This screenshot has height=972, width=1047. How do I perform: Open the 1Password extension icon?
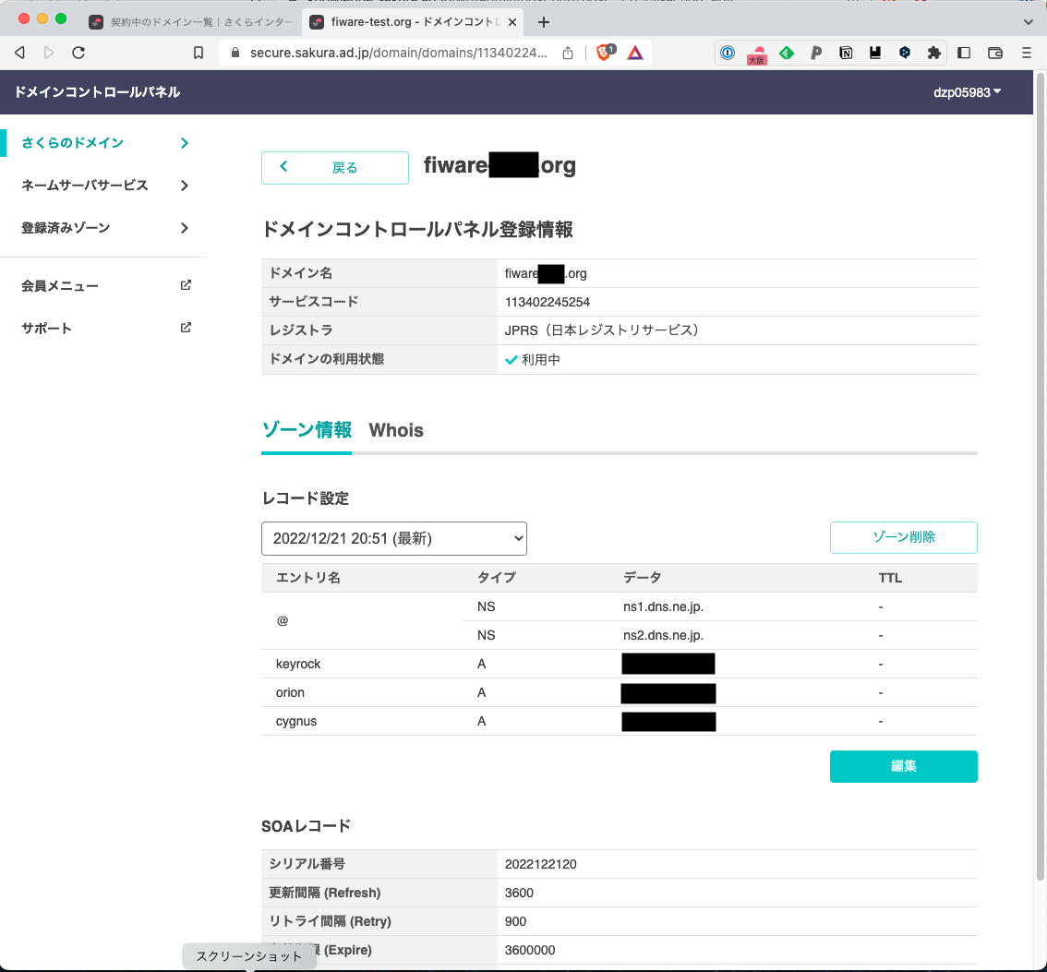tap(728, 53)
